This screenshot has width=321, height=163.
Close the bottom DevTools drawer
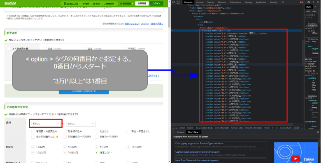tap(318, 132)
